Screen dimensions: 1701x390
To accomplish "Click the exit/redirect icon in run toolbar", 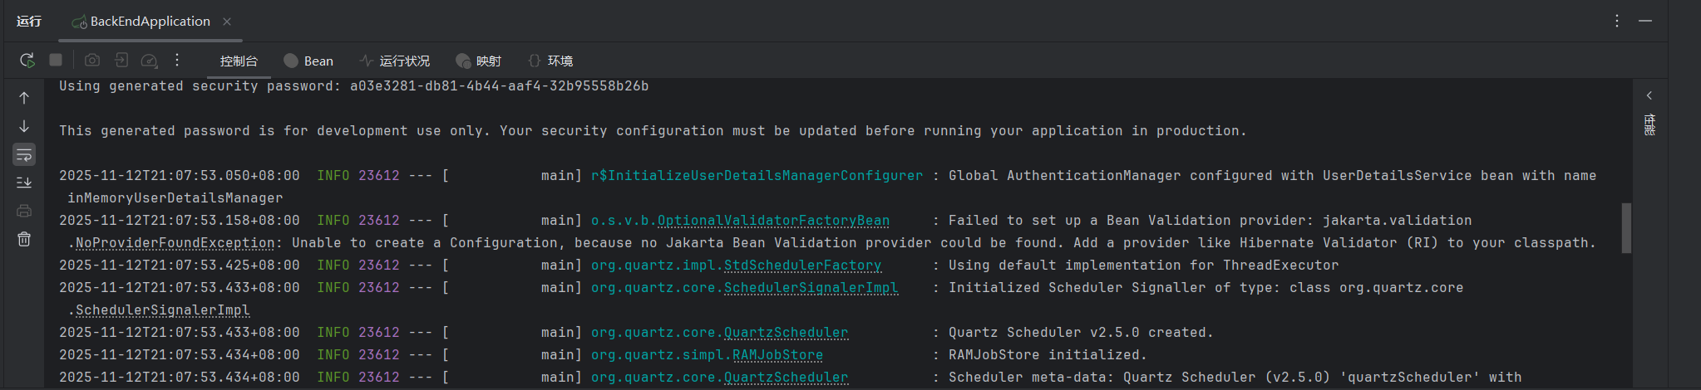I will click(x=121, y=61).
